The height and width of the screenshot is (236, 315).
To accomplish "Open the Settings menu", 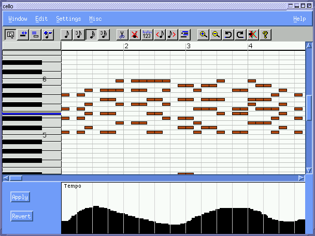I will (x=68, y=19).
